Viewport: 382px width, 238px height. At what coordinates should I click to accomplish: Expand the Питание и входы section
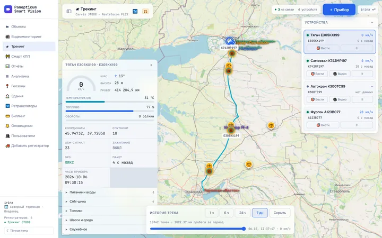click(110, 193)
